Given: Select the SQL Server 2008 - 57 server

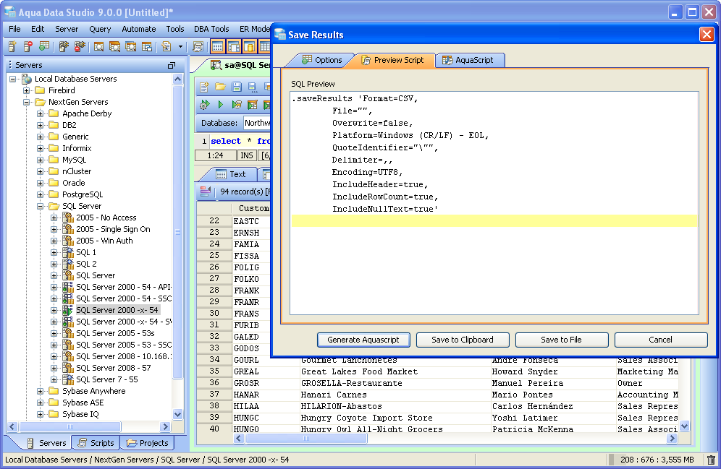Looking at the screenshot, I should click(113, 368).
